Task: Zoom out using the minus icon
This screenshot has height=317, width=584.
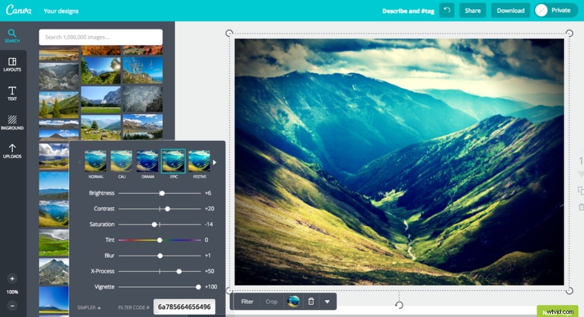Action: coord(12,305)
